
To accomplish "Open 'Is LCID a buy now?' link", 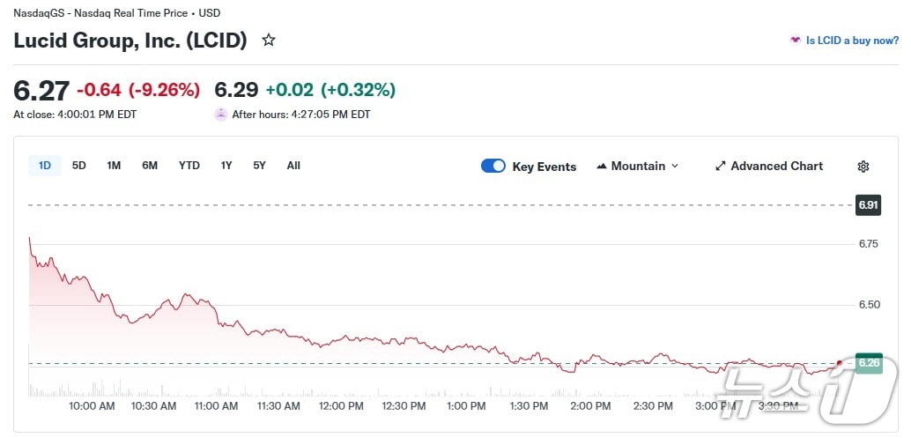I will pos(852,41).
